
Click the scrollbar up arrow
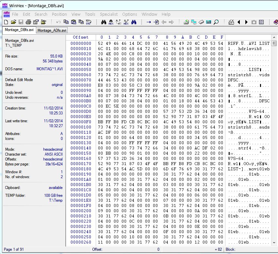click(274, 37)
